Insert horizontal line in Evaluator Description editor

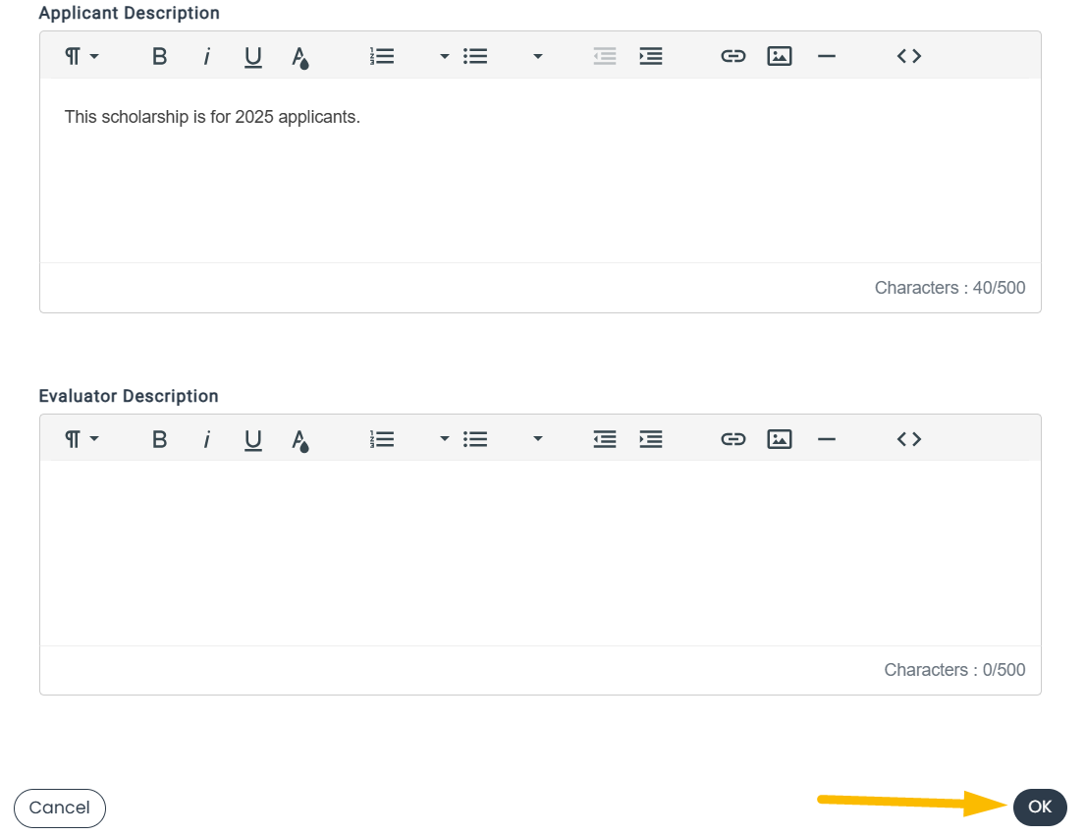tap(827, 439)
